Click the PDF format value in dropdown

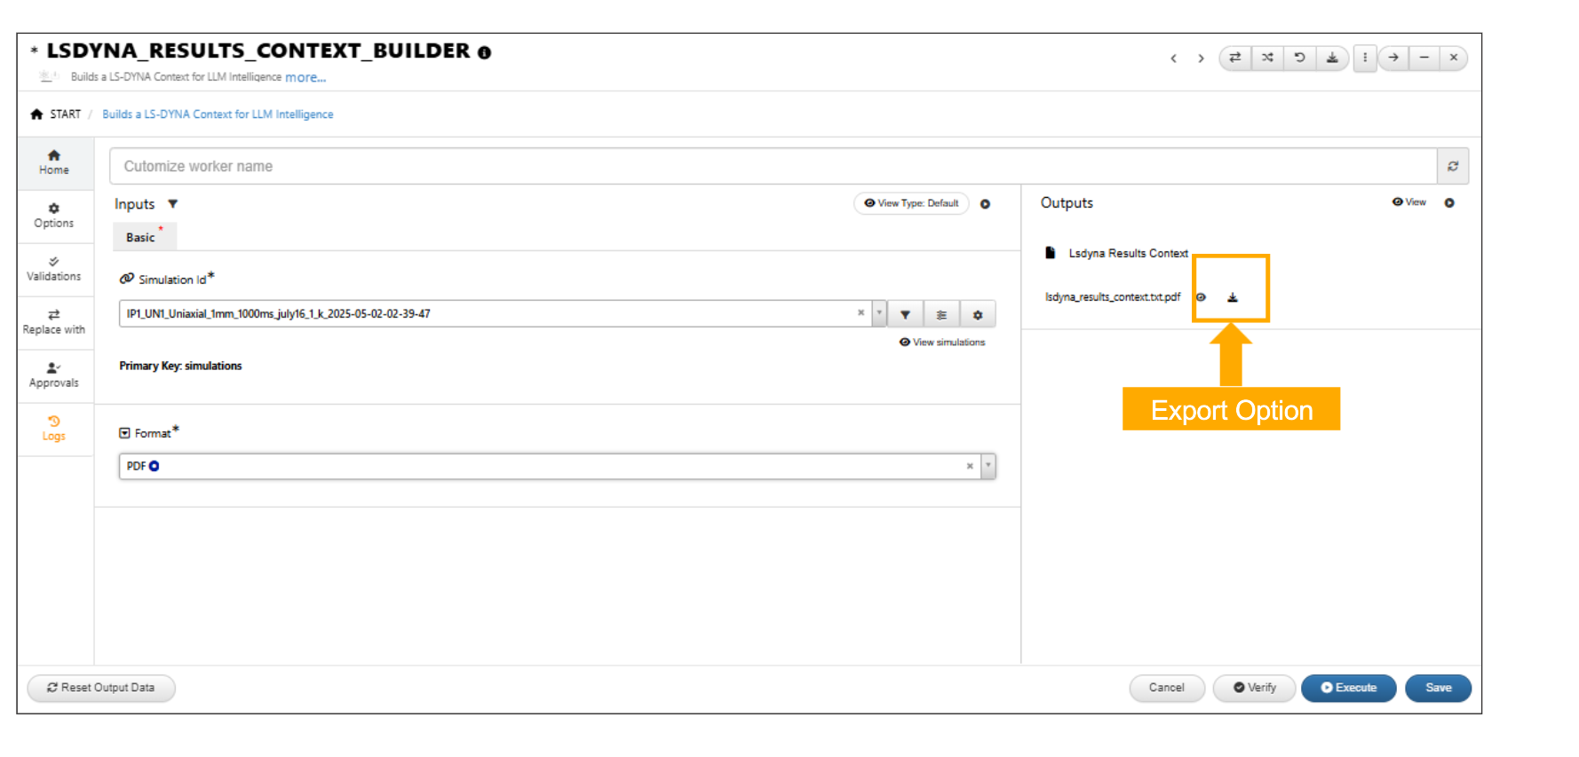pyautogui.click(x=143, y=466)
